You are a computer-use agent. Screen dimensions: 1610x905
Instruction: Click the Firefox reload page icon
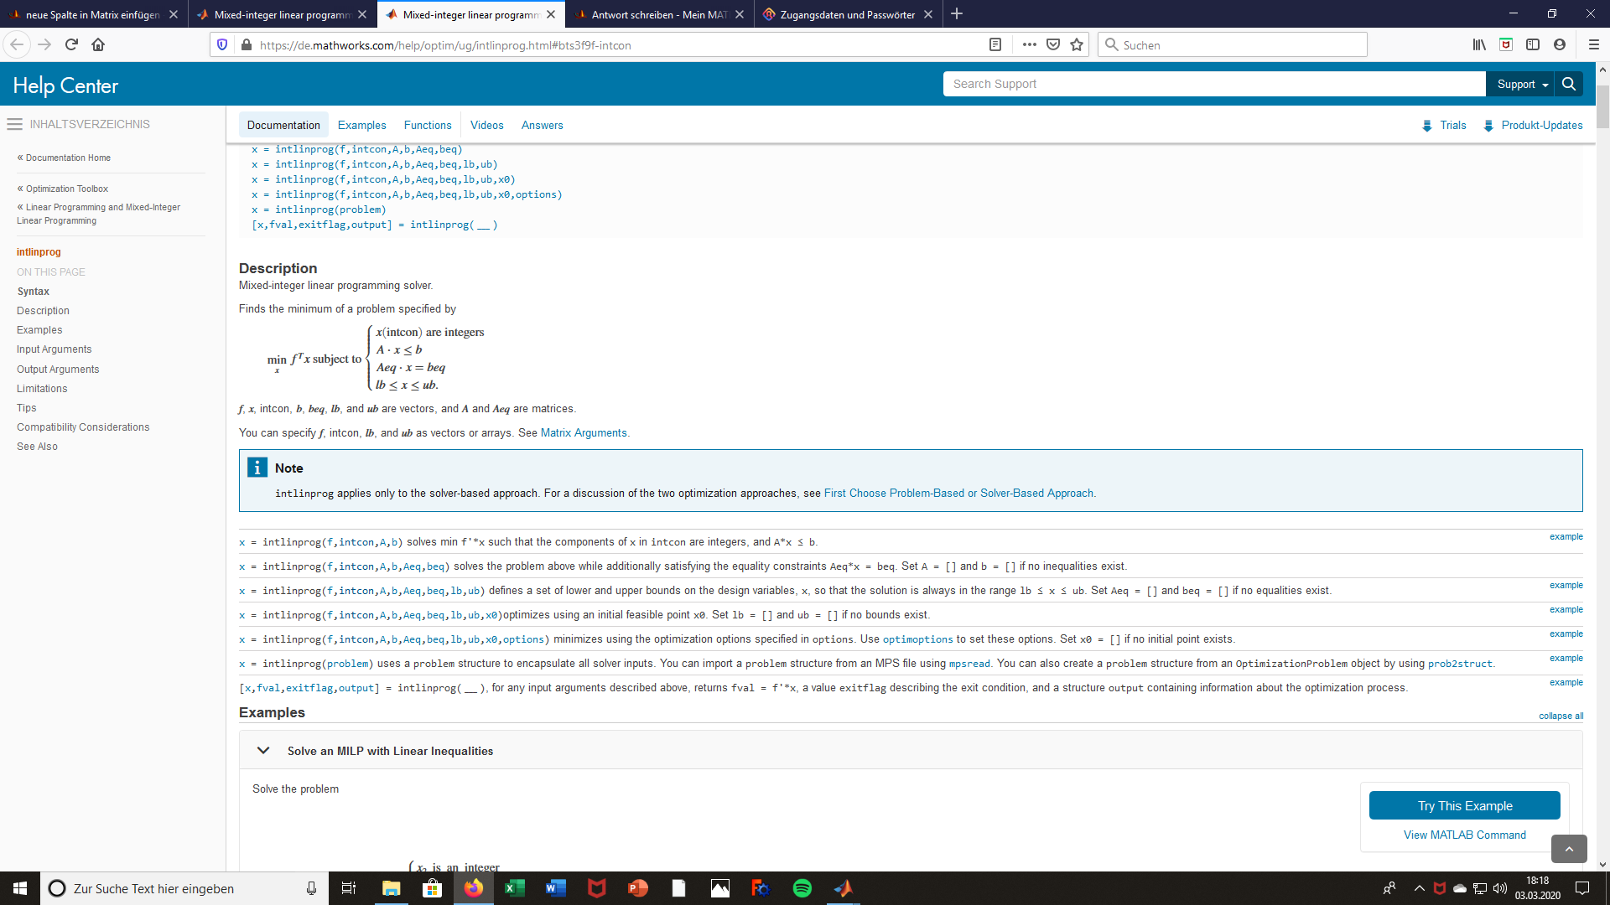point(71,44)
